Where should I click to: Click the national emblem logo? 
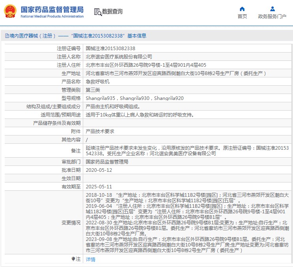[10, 11]
